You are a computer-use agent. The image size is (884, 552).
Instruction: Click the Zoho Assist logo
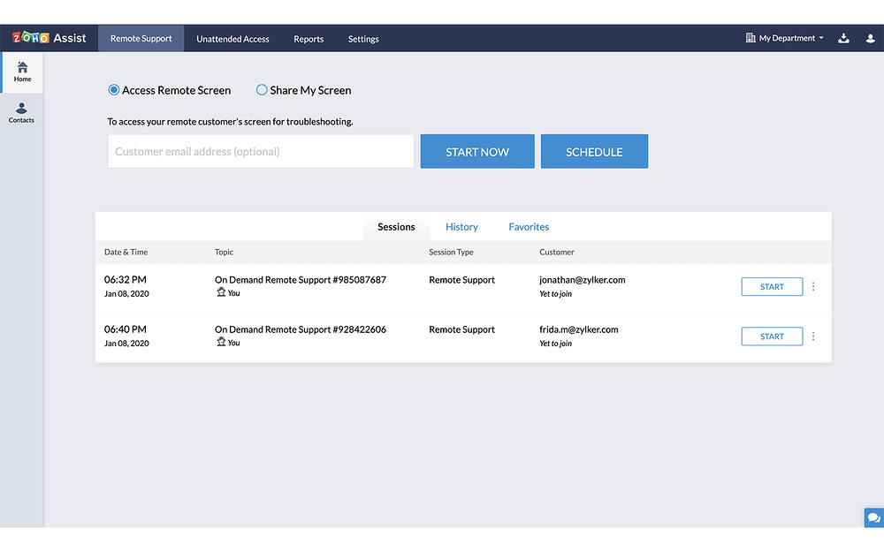click(x=49, y=38)
